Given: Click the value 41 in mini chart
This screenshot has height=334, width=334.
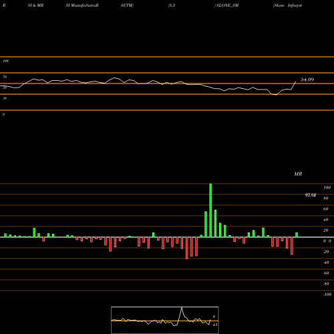Looking at the screenshot, I should pos(215,325).
